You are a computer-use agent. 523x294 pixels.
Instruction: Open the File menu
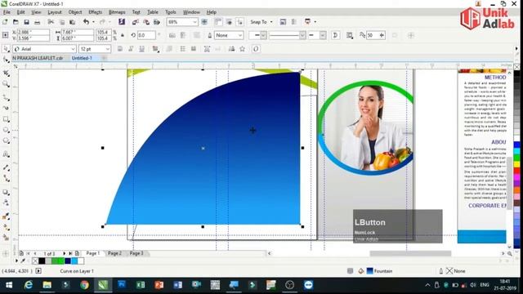click(x=7, y=12)
